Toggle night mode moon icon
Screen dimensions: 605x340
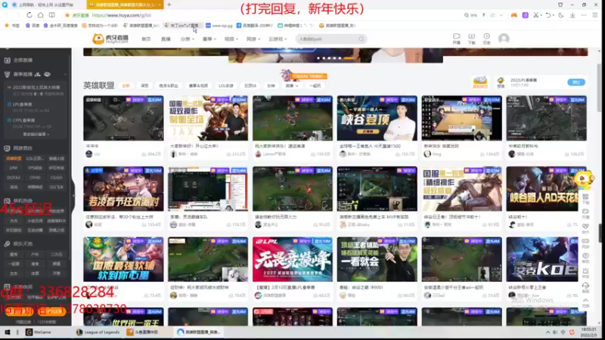pos(561,15)
